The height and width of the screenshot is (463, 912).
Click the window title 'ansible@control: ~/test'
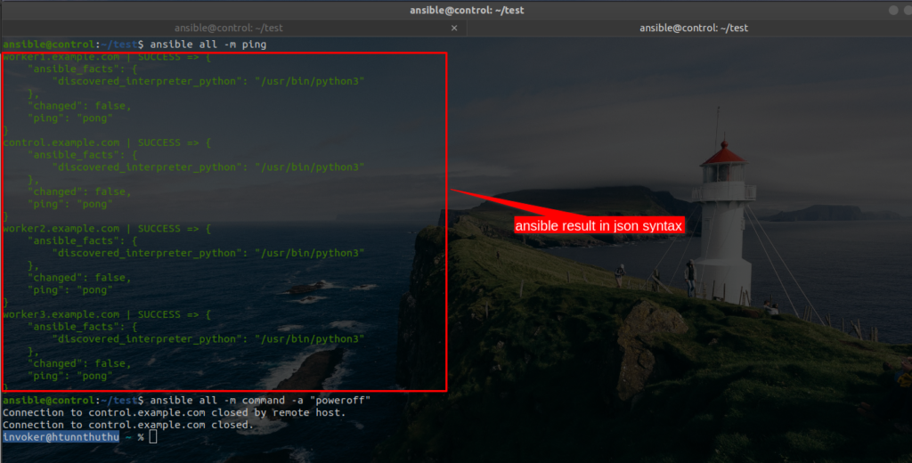[x=467, y=10]
